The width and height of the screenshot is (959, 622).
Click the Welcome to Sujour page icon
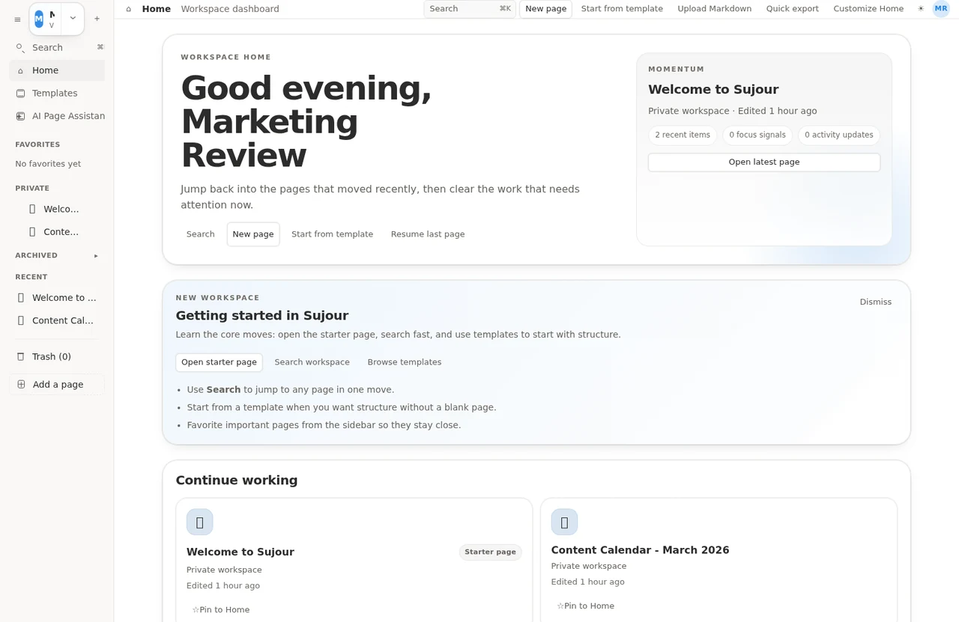point(199,522)
